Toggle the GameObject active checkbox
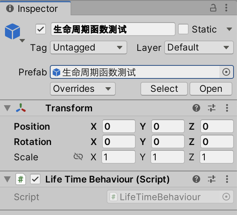237x215 pixels. pyautogui.click(x=41, y=29)
